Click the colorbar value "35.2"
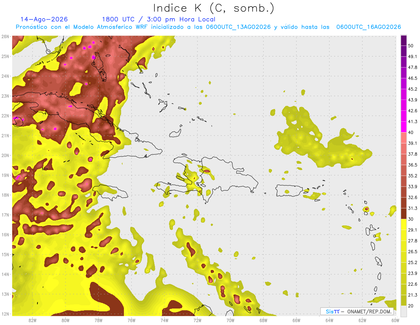The height and width of the screenshot is (325, 420). [x=413, y=176]
